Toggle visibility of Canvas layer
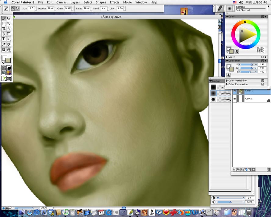The width and height of the screenshot is (271, 217). tap(235, 99)
